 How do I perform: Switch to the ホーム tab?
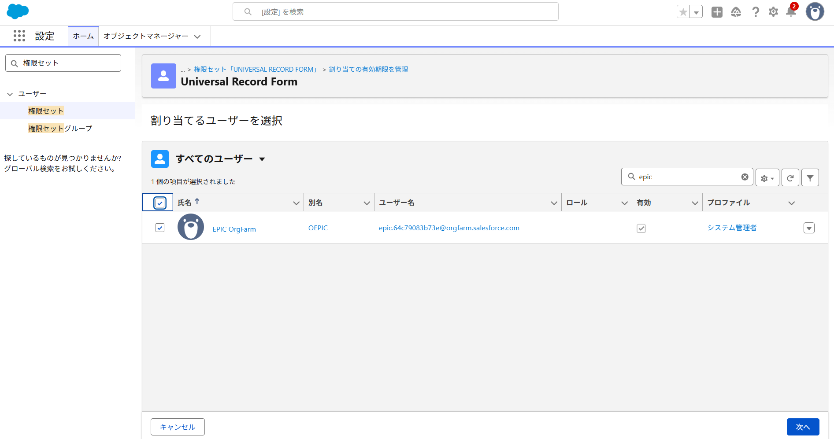click(83, 36)
